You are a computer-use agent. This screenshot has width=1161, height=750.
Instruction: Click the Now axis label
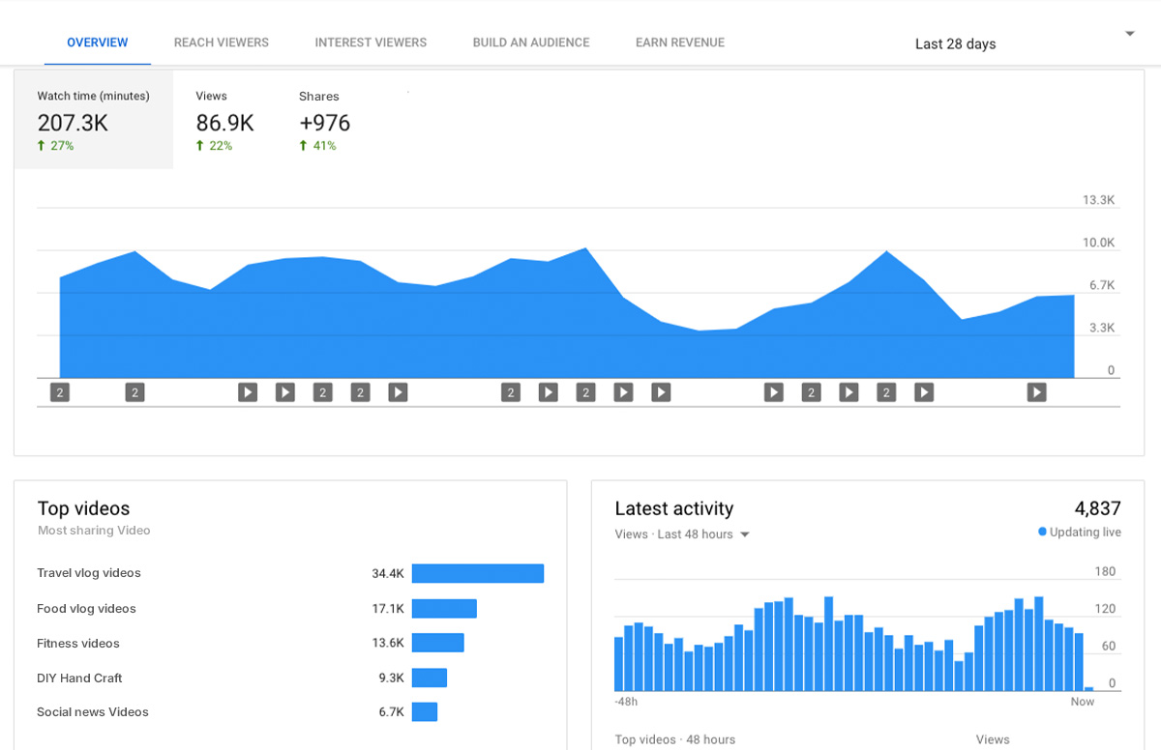pos(1083,702)
